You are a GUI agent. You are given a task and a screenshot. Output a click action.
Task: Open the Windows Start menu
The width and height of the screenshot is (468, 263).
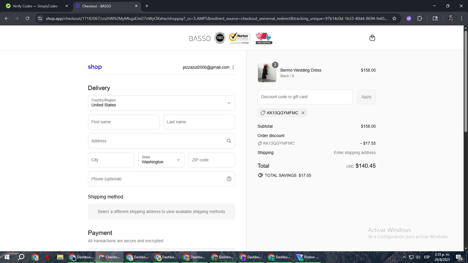pyautogui.click(x=7, y=257)
